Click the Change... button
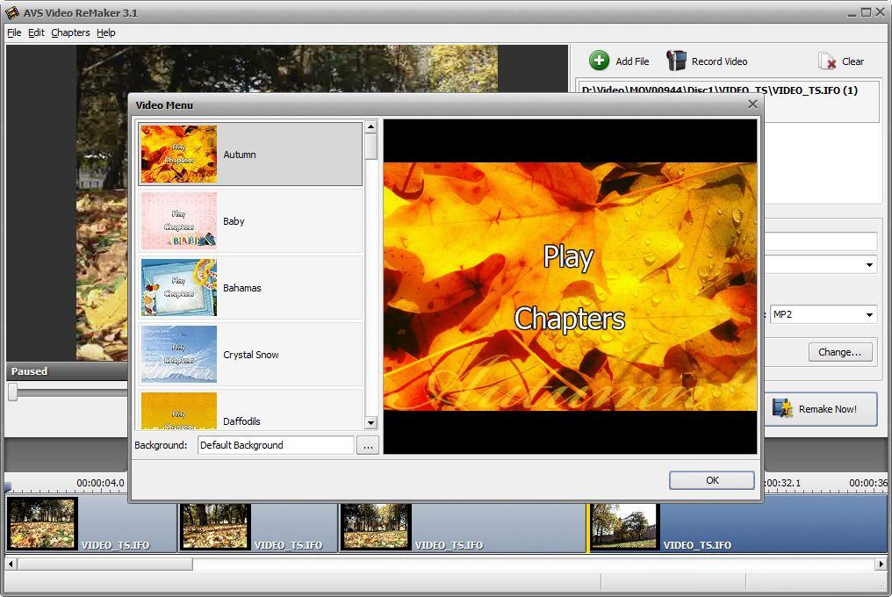892x597 pixels. click(839, 352)
